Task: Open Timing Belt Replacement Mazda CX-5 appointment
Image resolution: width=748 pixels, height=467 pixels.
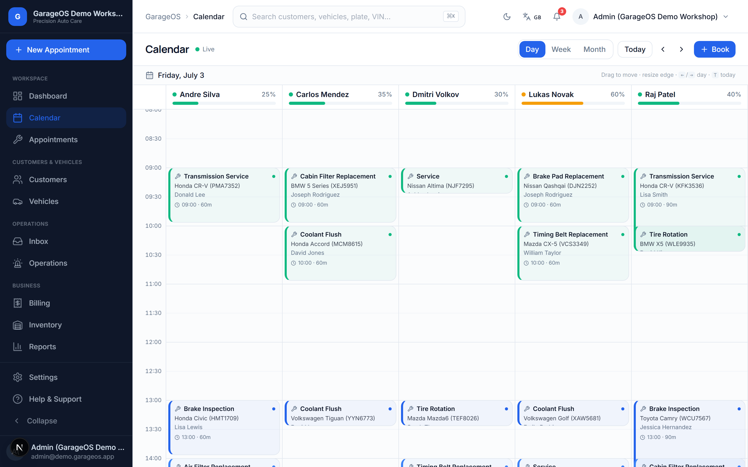Action: click(573, 253)
